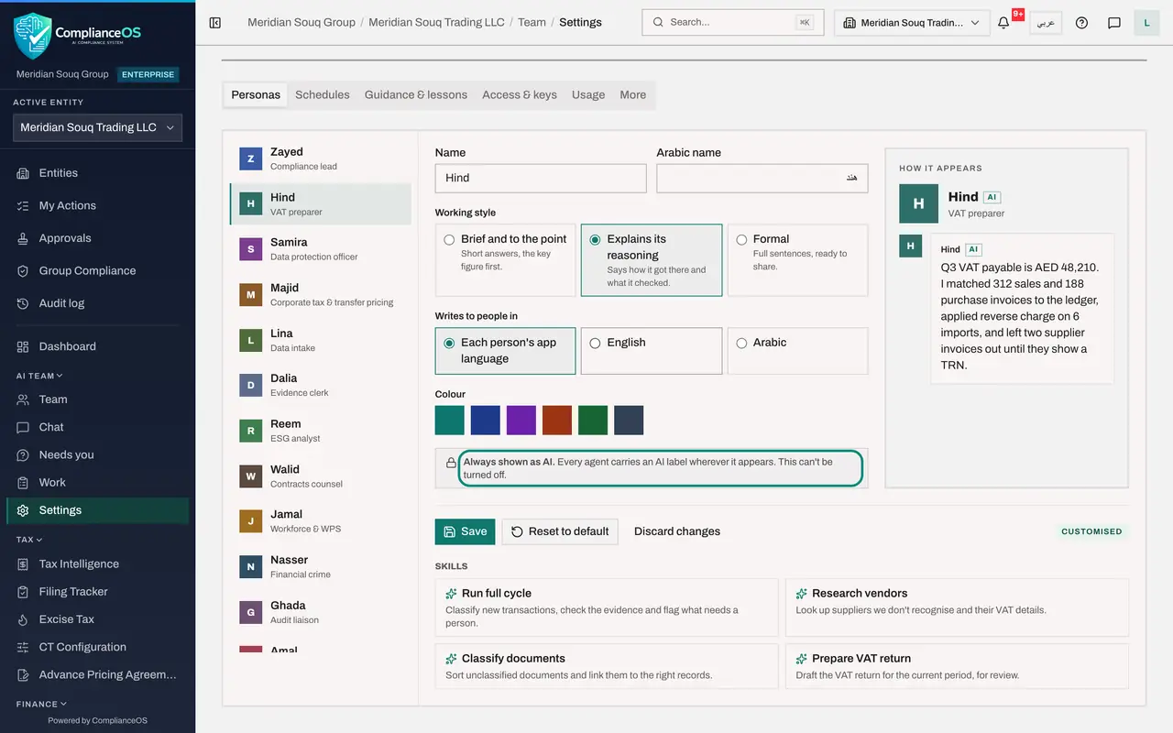This screenshot has width=1173, height=733.
Task: Switch language using the Arabic button
Action: (1045, 23)
